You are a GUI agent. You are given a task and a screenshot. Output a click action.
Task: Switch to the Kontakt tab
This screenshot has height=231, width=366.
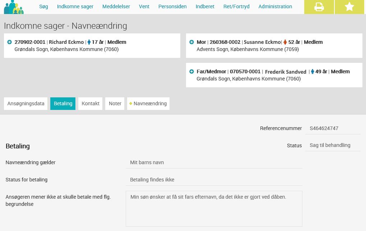pos(91,103)
